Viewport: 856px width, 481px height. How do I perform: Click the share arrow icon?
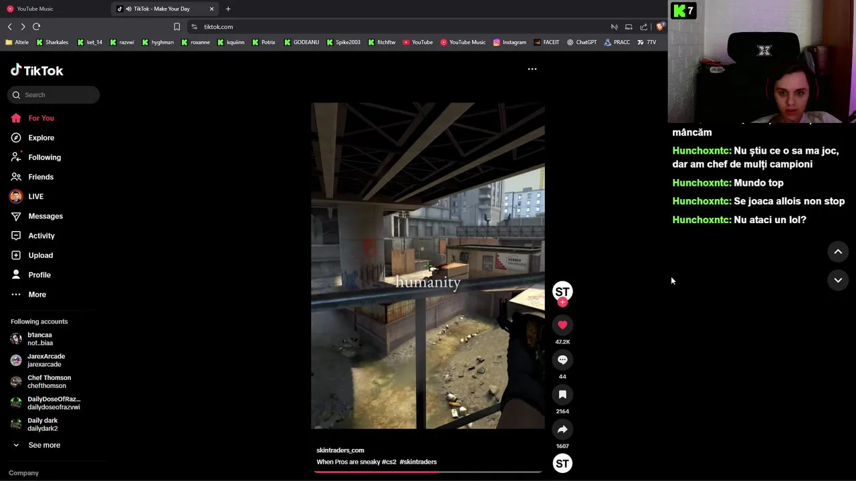tap(562, 429)
